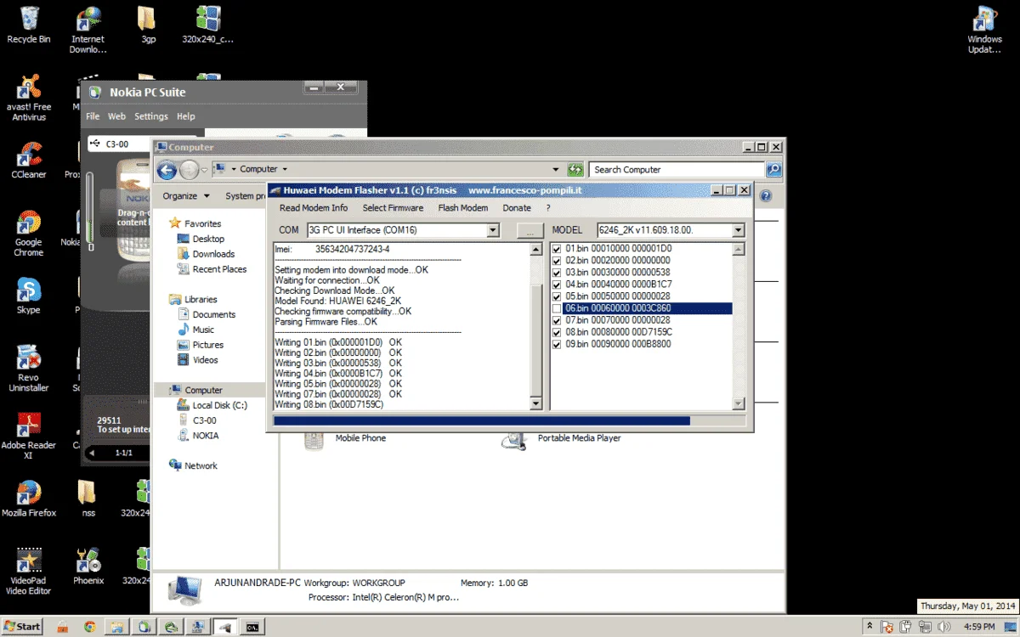Open the 3gp folder on desktop
Image resolution: width=1020 pixels, height=637 pixels.
coord(146,25)
